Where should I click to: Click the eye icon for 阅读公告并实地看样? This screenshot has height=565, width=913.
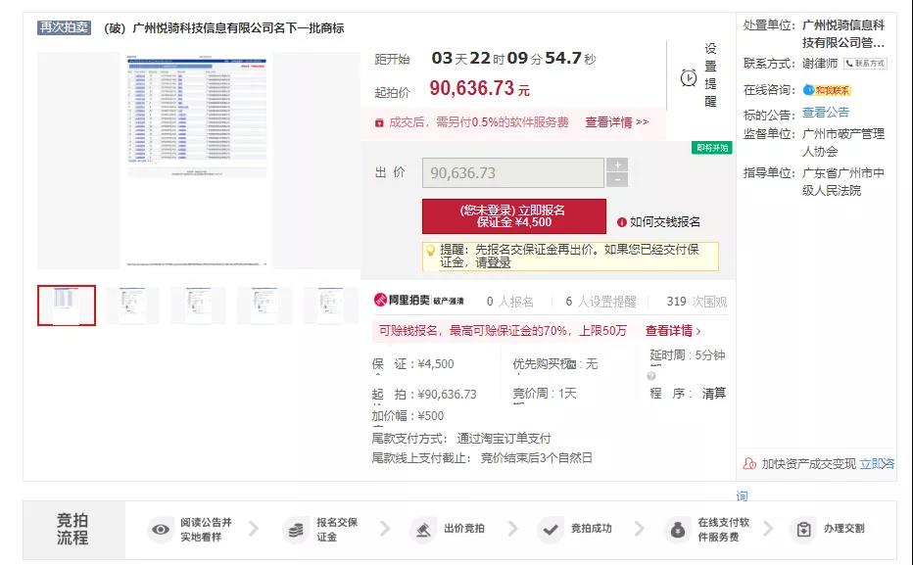(161, 530)
